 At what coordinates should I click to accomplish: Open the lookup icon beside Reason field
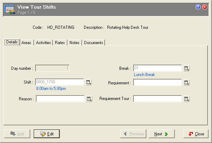pos(89,99)
